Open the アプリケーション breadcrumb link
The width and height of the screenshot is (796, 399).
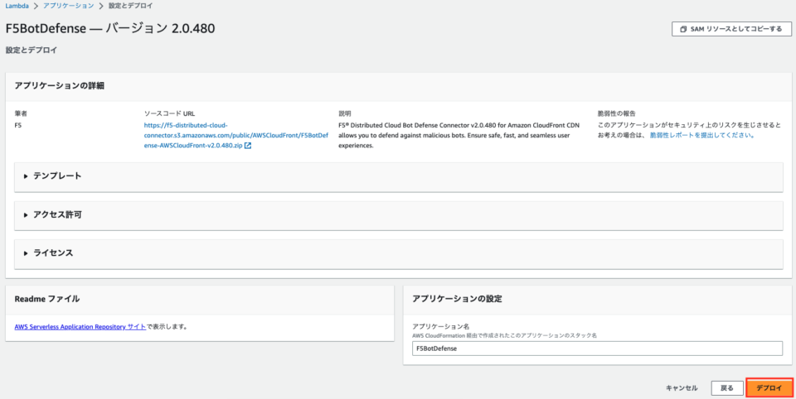point(68,6)
